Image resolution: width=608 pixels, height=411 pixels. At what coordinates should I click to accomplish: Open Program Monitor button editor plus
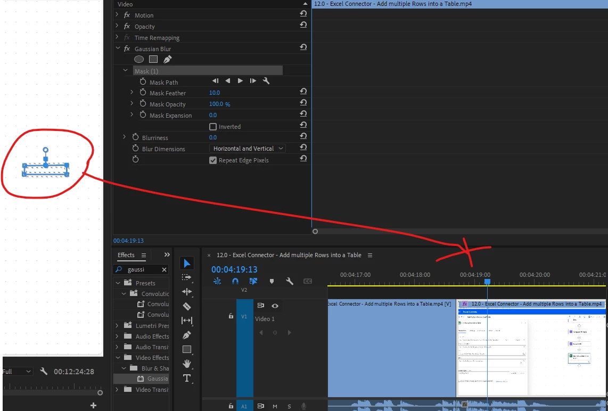tap(93, 406)
